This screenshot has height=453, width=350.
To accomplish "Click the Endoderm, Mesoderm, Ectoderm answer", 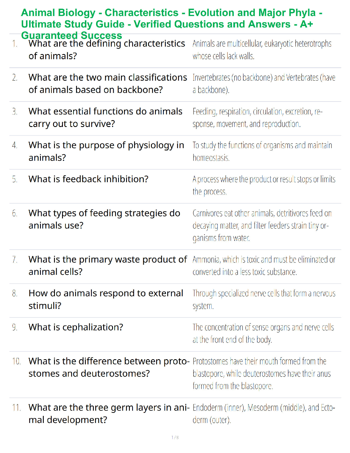I will coord(264,414).
